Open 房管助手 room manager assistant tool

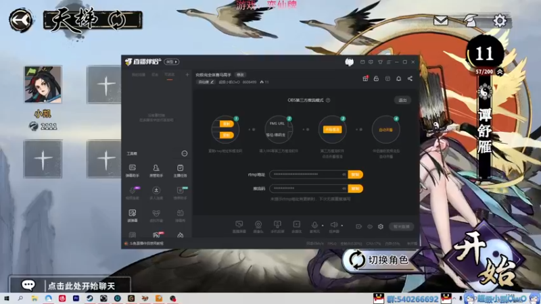pos(156,171)
